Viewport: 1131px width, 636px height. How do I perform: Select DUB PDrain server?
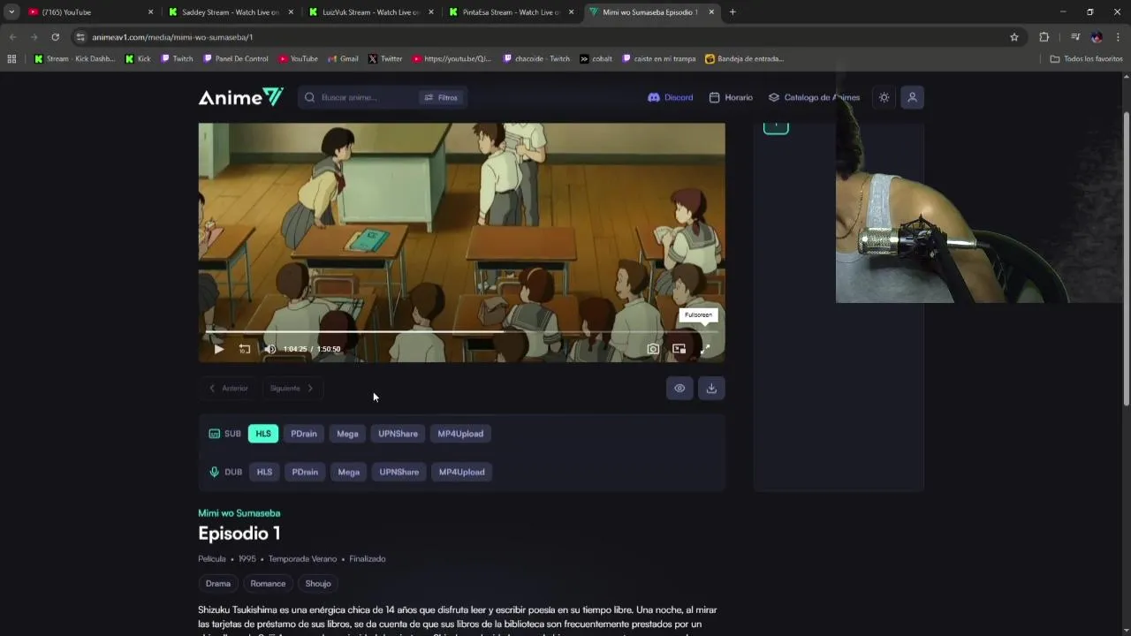click(305, 472)
